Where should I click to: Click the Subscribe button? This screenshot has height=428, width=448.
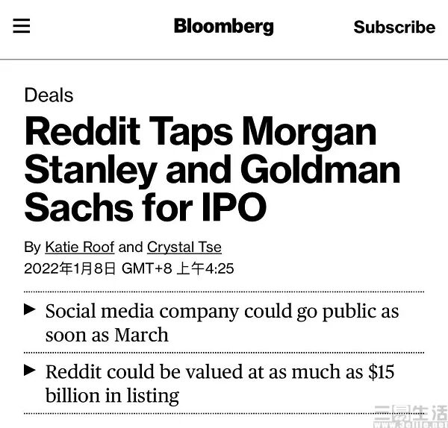[x=394, y=27]
